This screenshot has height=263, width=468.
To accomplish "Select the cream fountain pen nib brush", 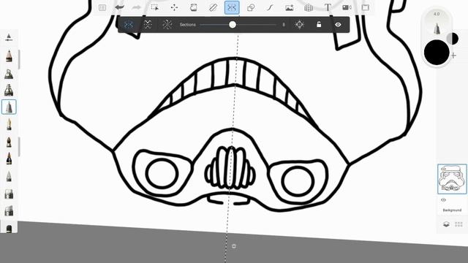I will pos(9,124).
